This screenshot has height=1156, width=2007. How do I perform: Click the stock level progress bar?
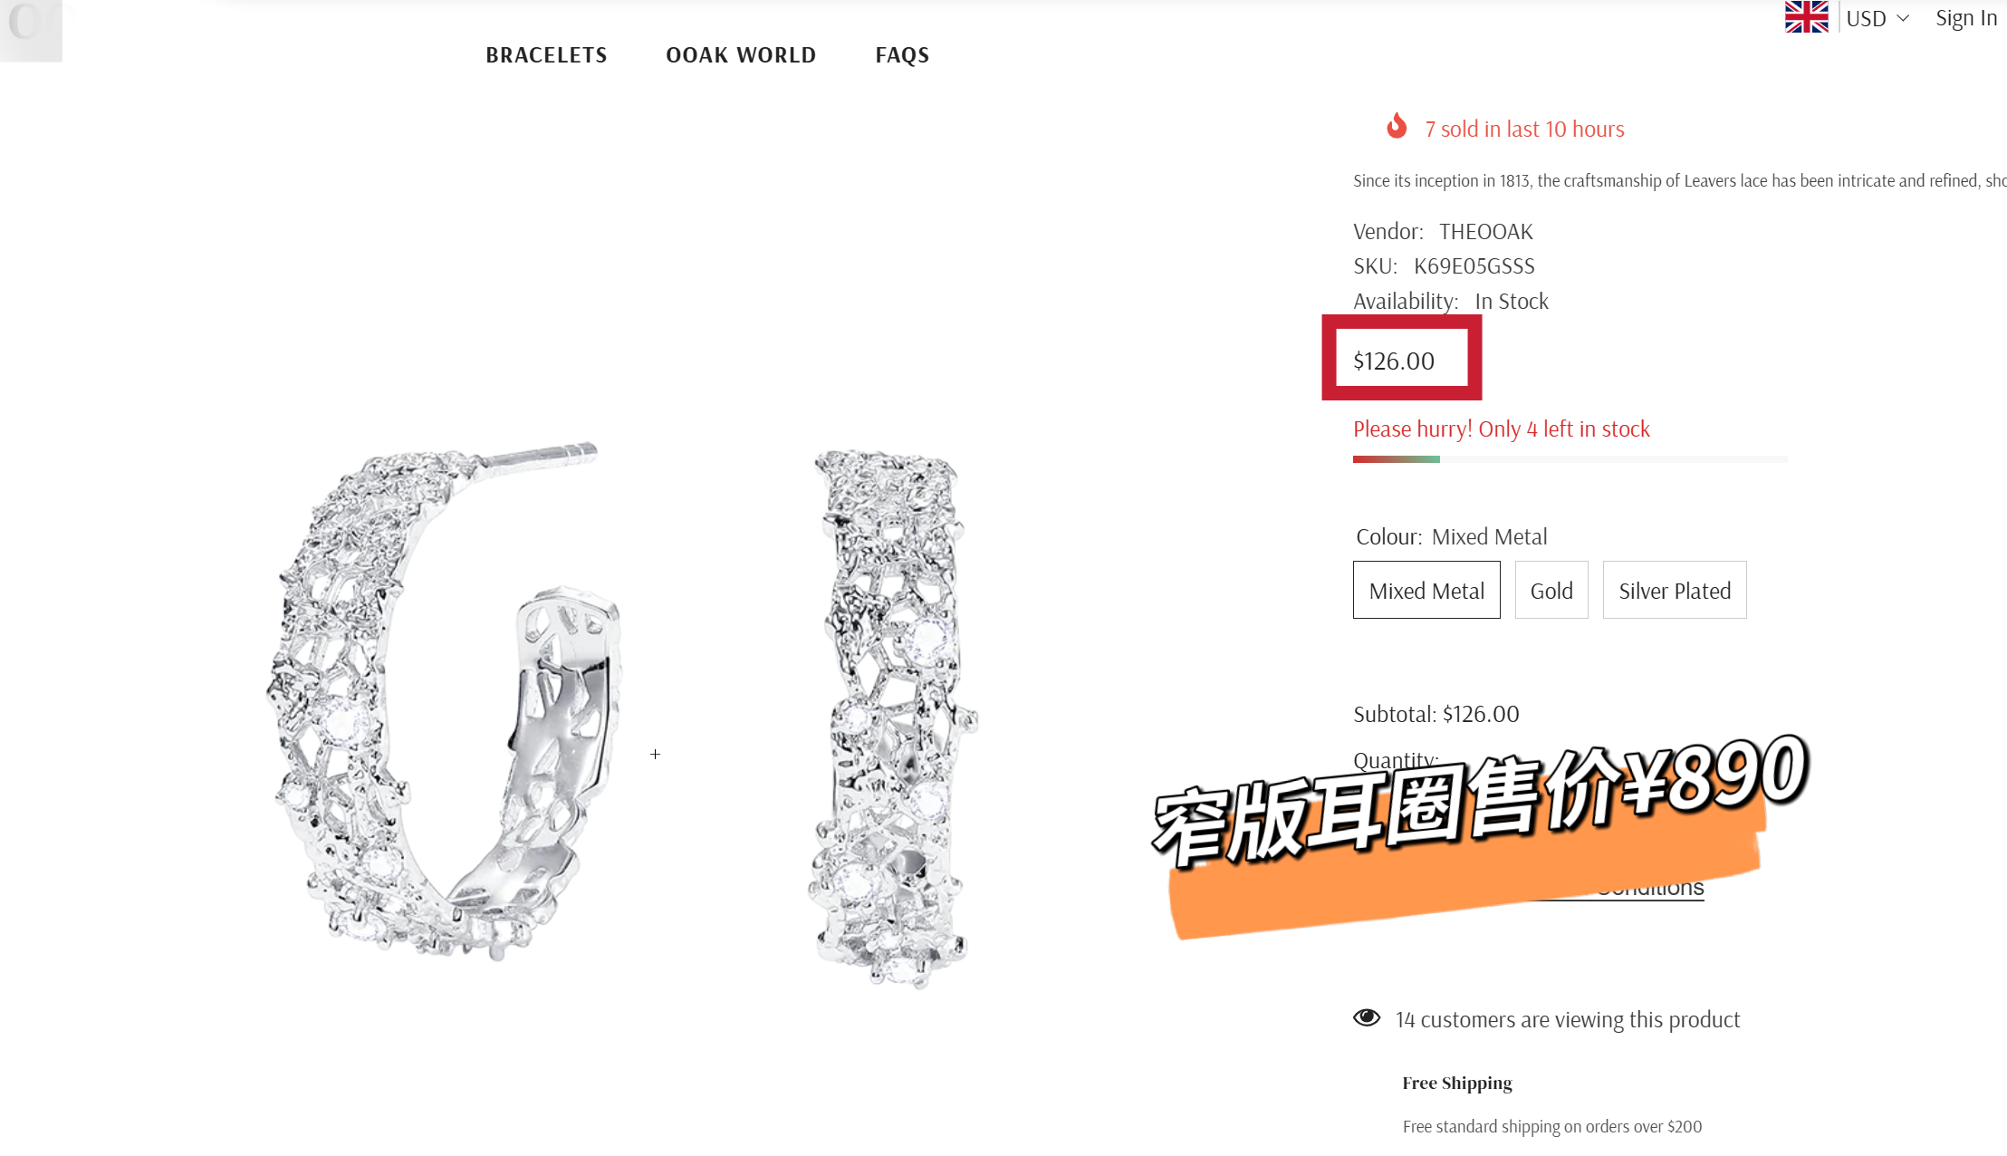pos(1570,459)
